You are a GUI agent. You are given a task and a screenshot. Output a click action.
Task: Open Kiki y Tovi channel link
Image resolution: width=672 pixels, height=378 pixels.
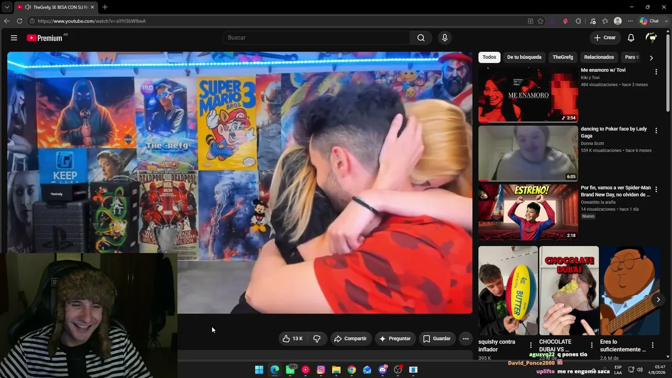tap(591, 78)
